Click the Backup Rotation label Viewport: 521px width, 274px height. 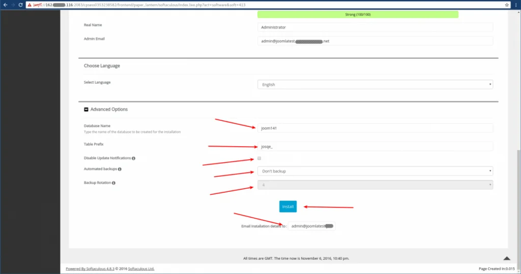pos(97,183)
